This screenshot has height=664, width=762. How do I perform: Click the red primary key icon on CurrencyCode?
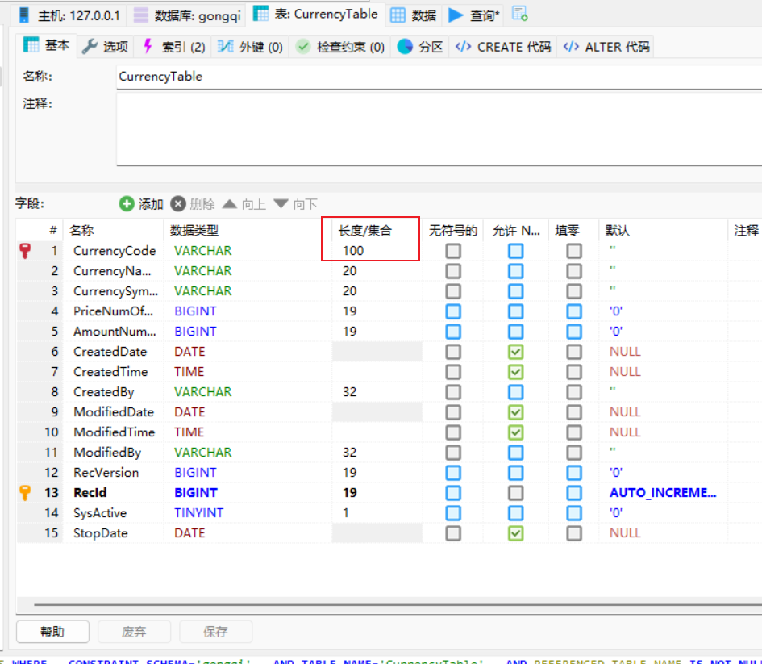pos(25,251)
